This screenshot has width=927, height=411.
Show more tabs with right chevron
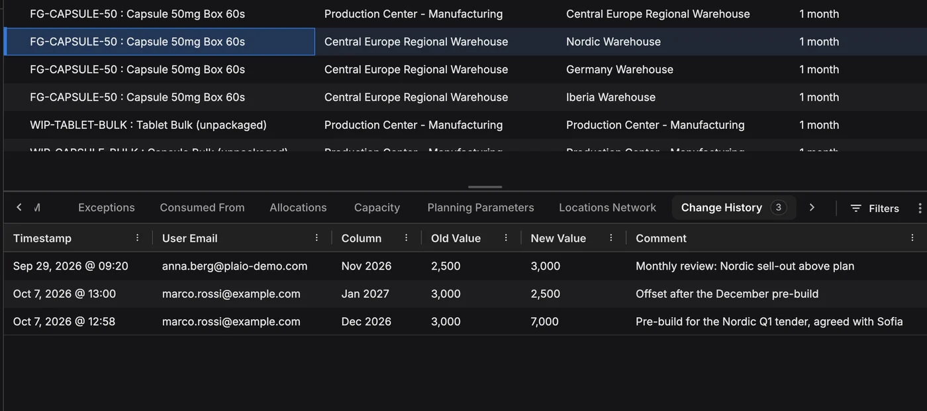(x=812, y=207)
